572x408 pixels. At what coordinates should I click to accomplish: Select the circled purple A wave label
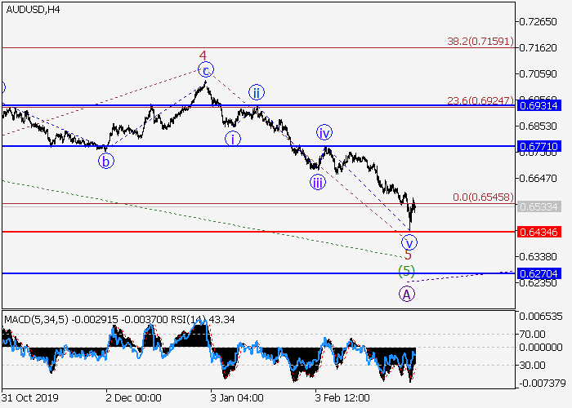(406, 294)
